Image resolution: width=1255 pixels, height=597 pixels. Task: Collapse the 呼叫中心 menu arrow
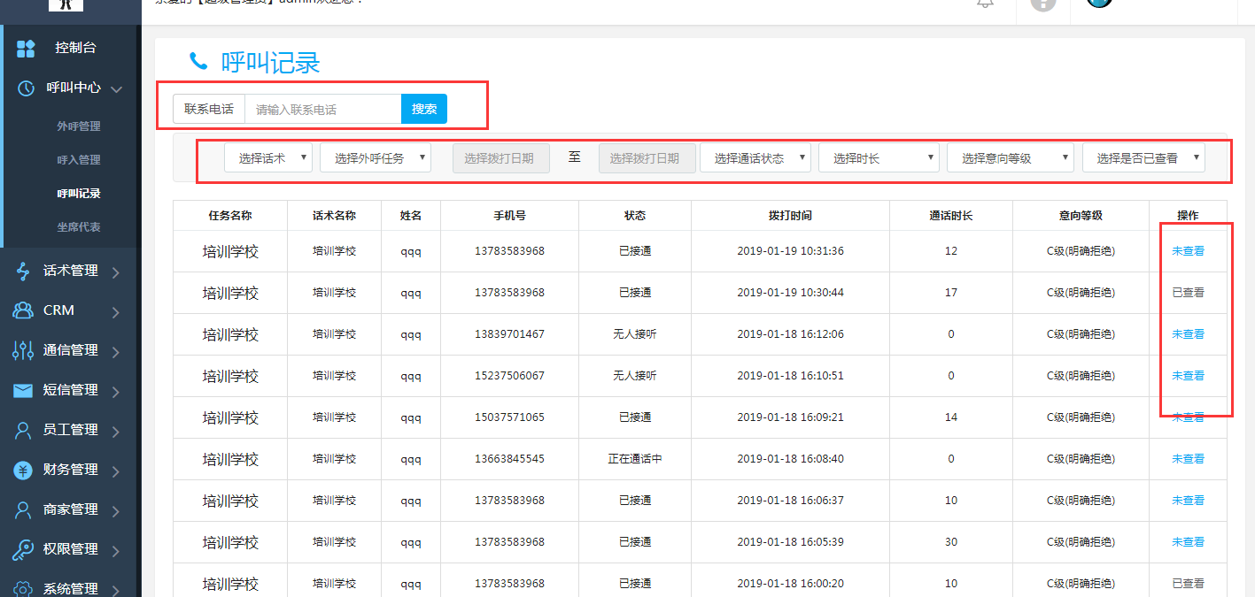pyautogui.click(x=116, y=88)
